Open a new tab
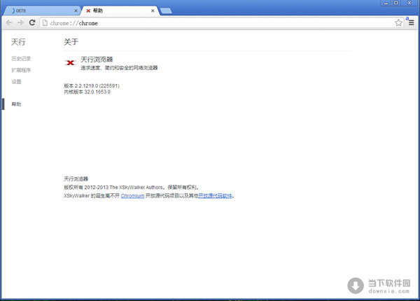This screenshot has width=420, height=301. pos(166,10)
